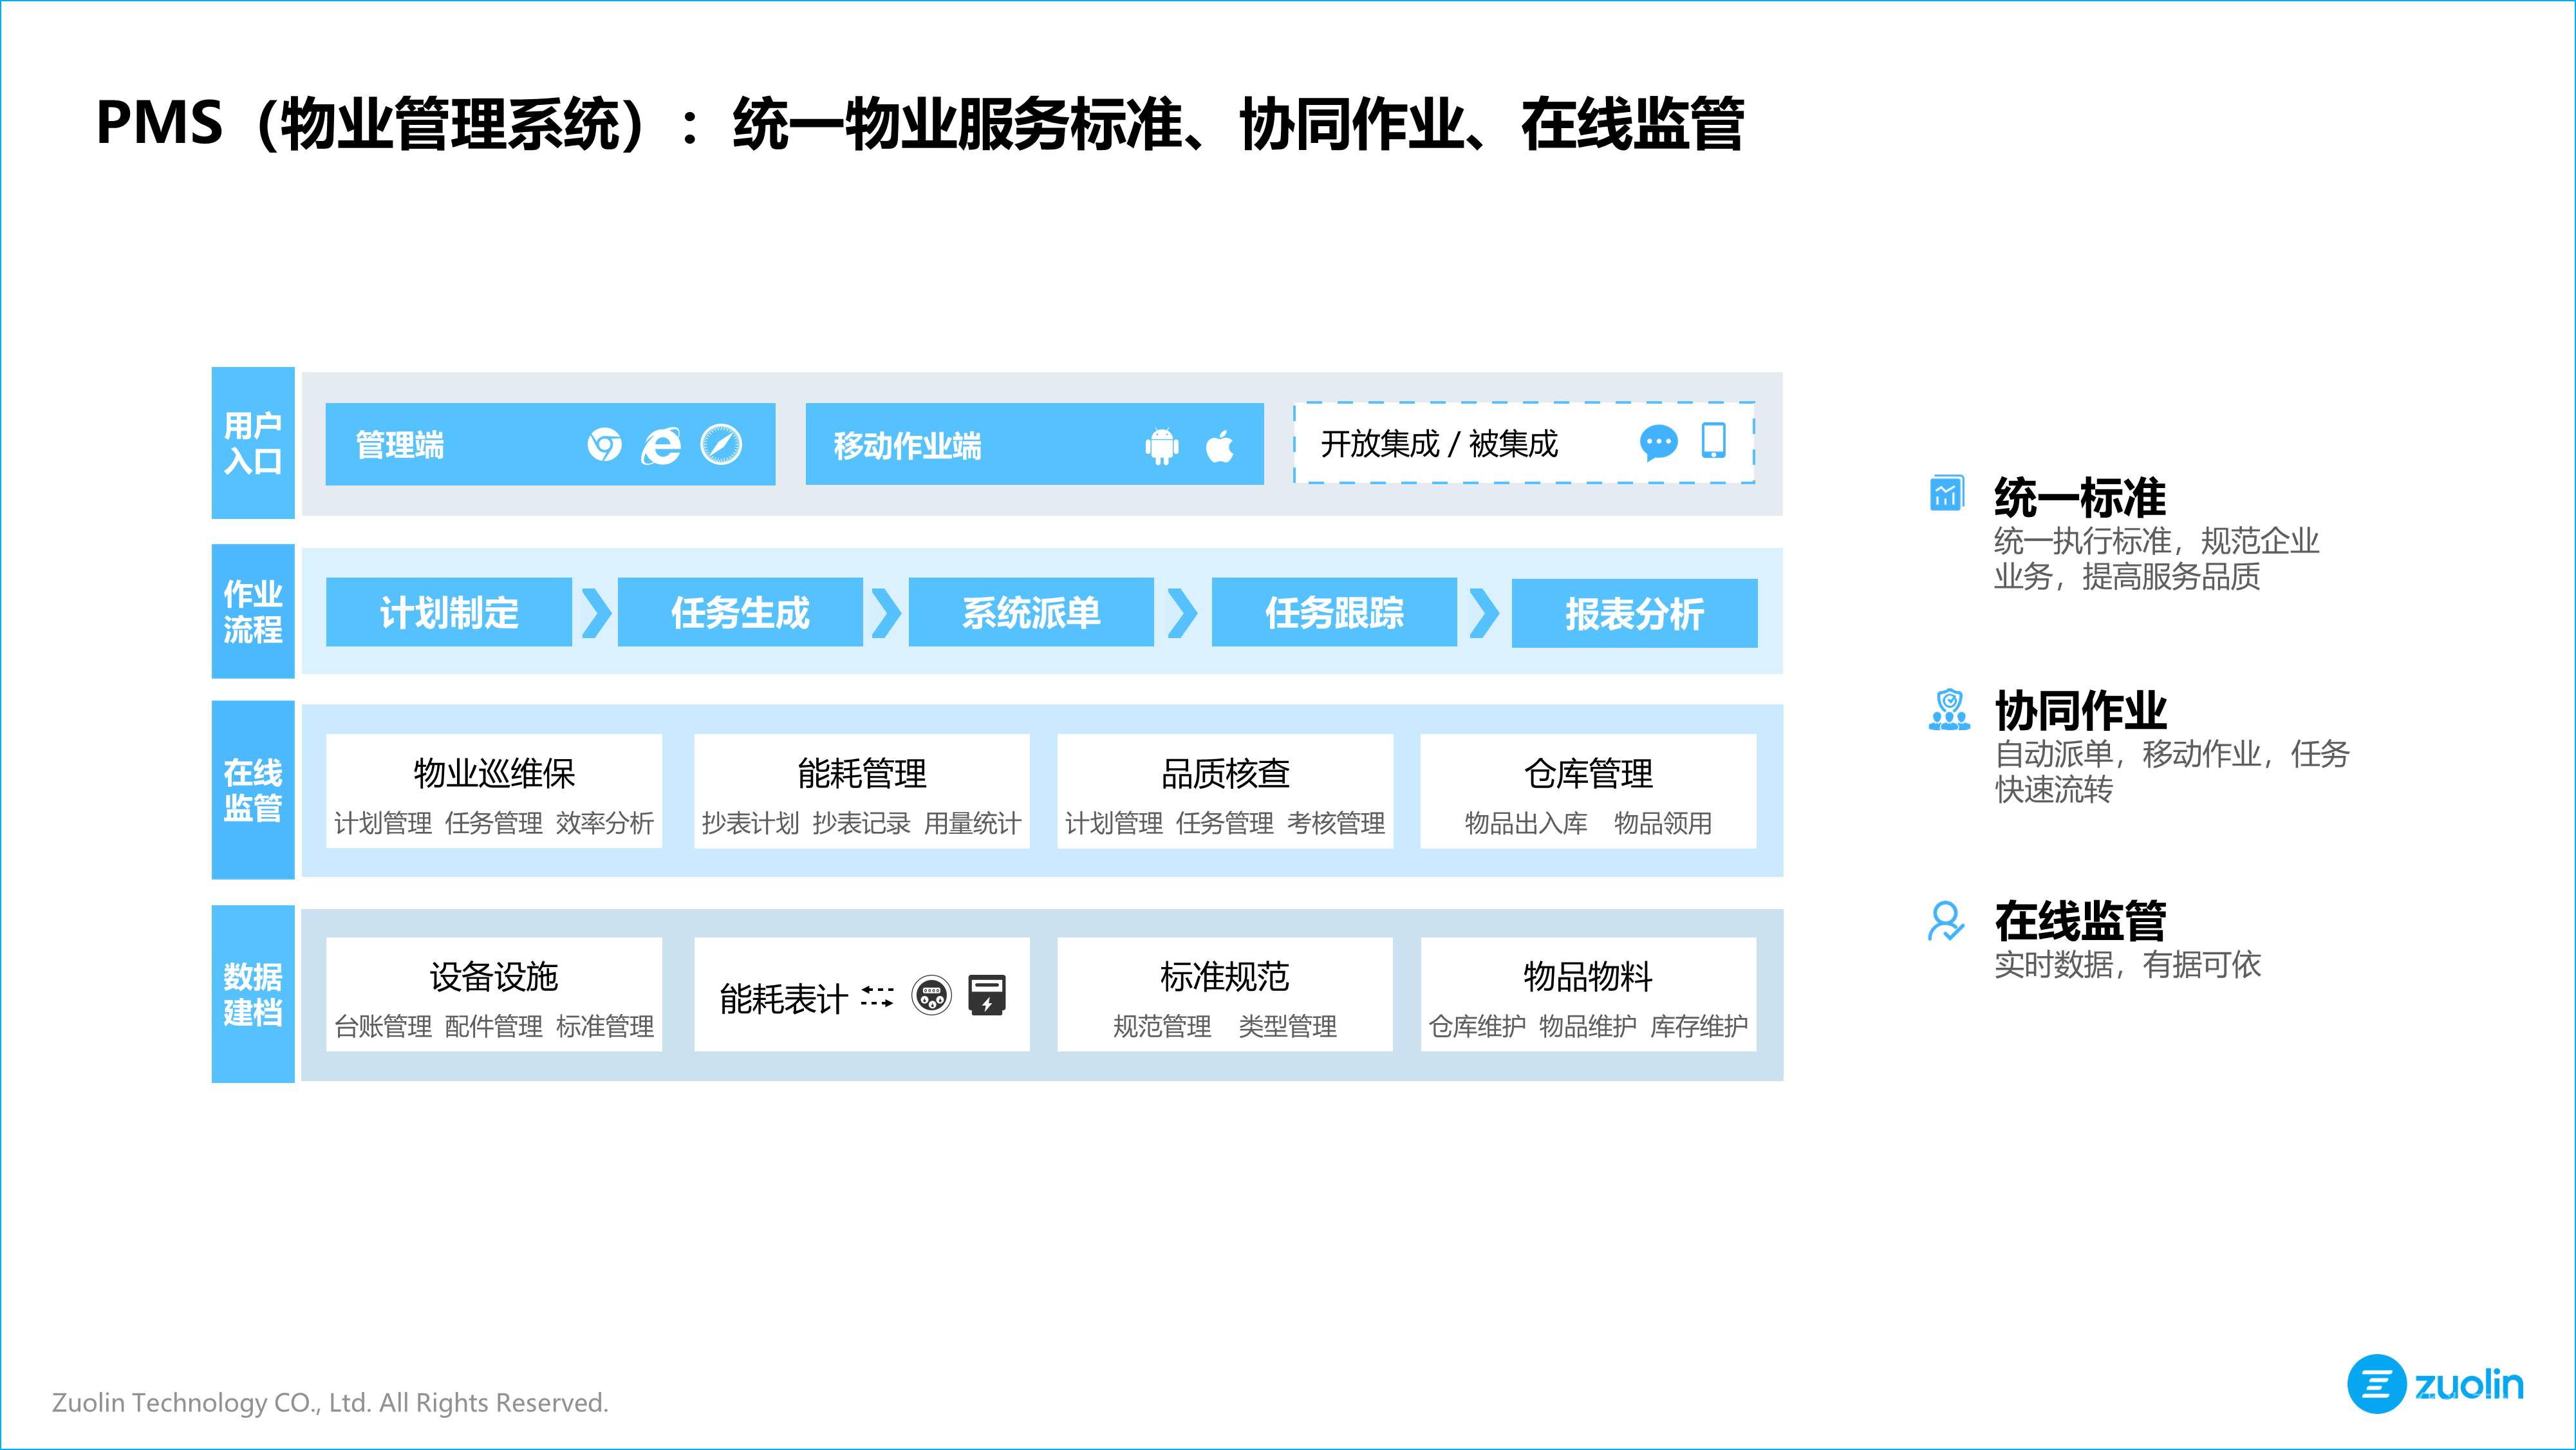Click the user icon beside 在线监管
The height and width of the screenshot is (1450, 2576).
tap(1946, 921)
